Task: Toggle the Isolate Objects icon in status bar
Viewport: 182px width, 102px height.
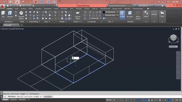Action: (173, 100)
